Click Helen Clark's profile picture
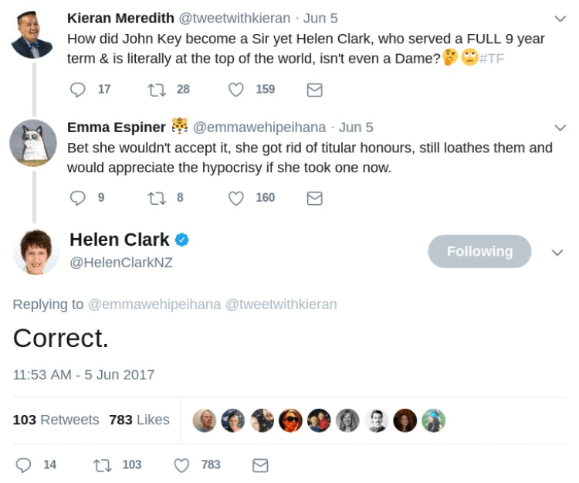Viewport: 579px width, 483px height. (36, 251)
